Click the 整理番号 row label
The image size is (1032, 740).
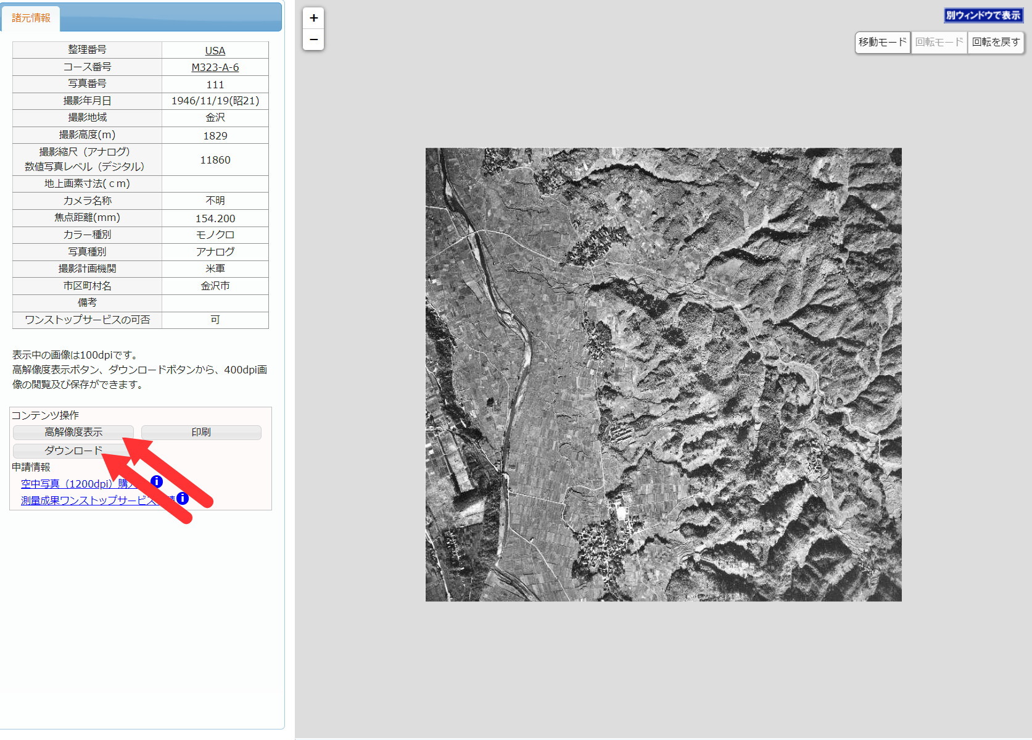87,49
